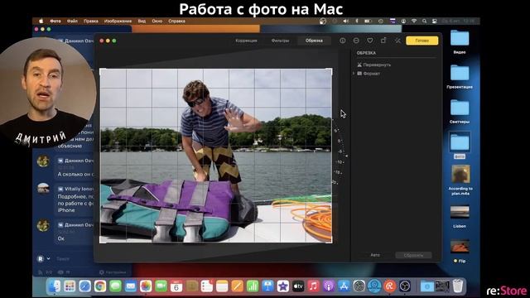Open Mail from the Dock
Screen dimensions: 530x298
pos(131,286)
